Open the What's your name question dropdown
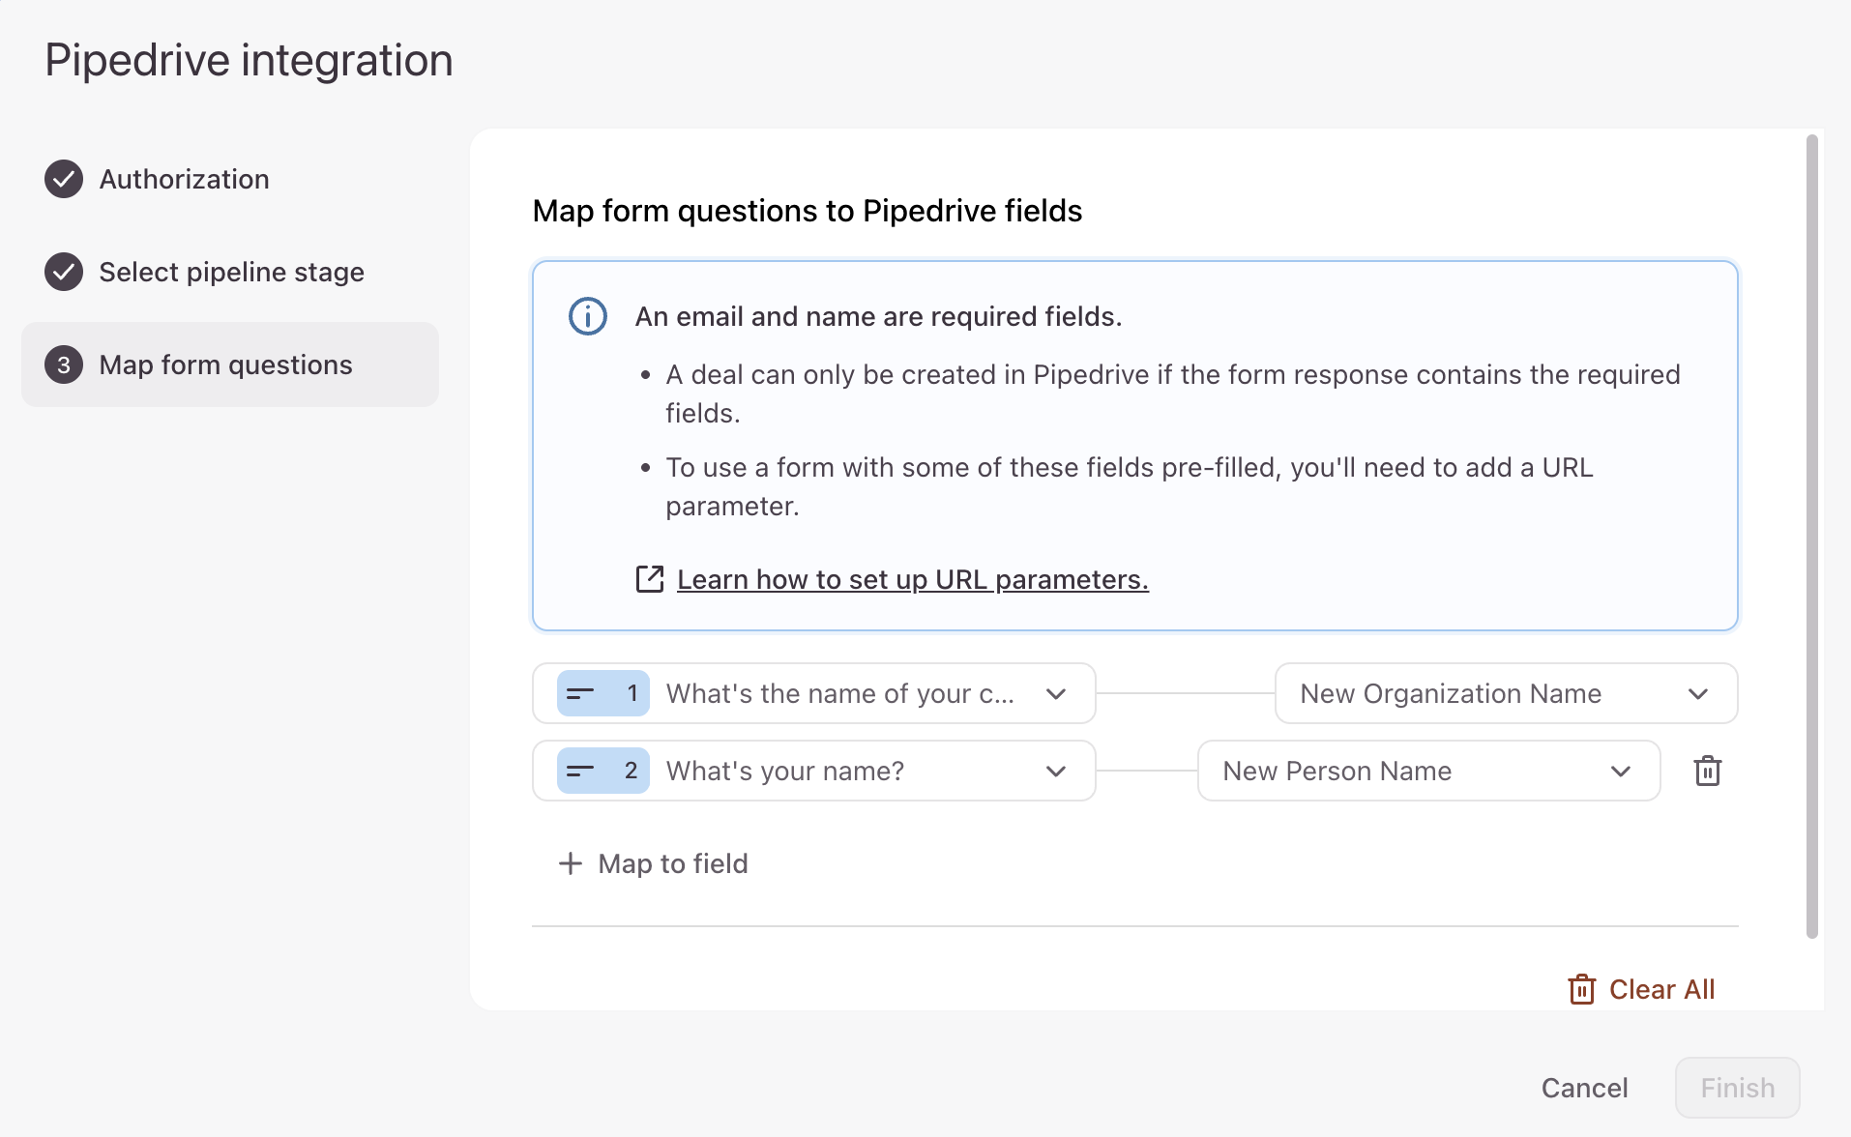Image resolution: width=1851 pixels, height=1137 pixels. pyautogui.click(x=814, y=771)
